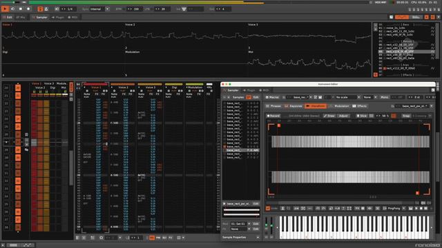Click the LPB value field
Screen dimensions: 442x248
163,9
